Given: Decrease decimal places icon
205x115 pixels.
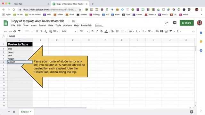Looking at the screenshot, I should pyautogui.click(x=45, y=31).
